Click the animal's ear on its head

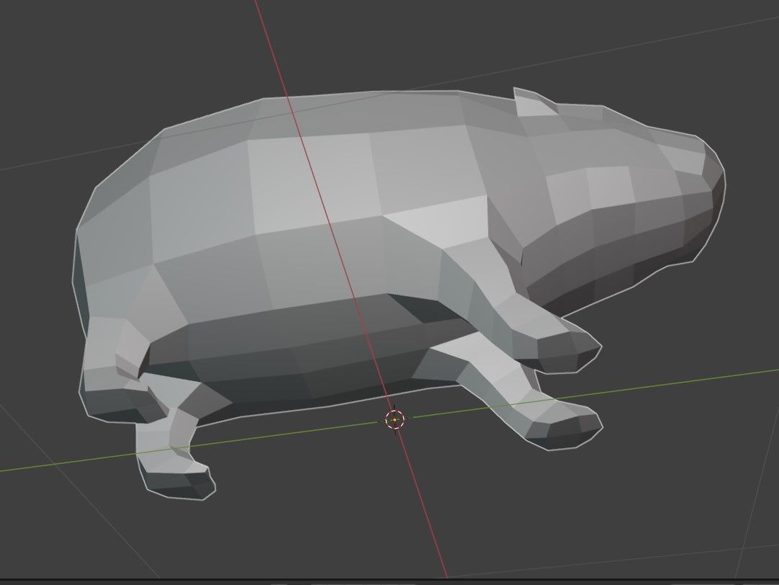[534, 102]
